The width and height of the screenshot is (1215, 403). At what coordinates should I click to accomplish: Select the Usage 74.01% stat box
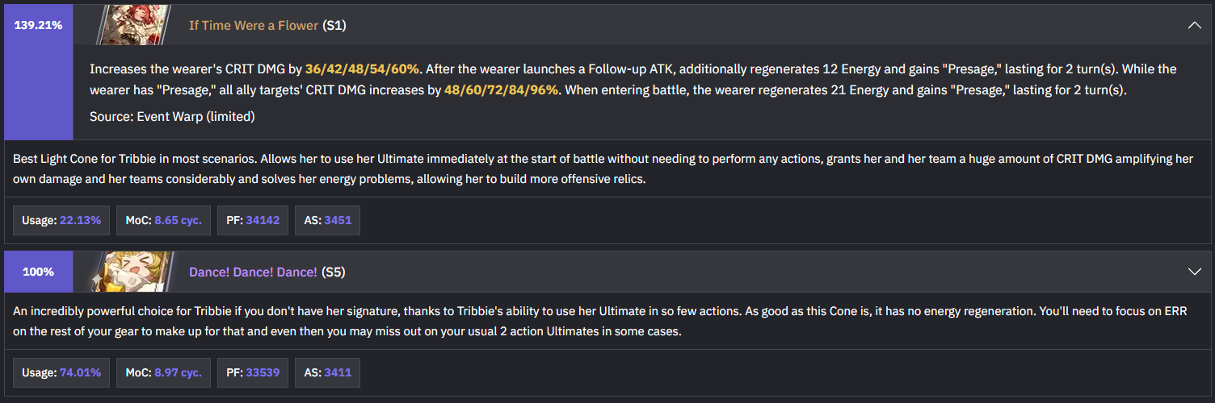pos(61,373)
